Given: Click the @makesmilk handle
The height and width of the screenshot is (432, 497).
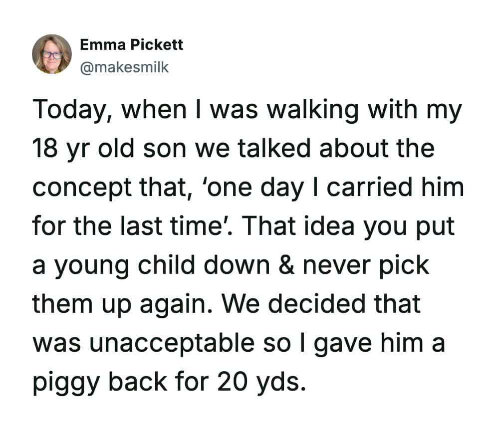Looking at the screenshot, I should click(124, 67).
